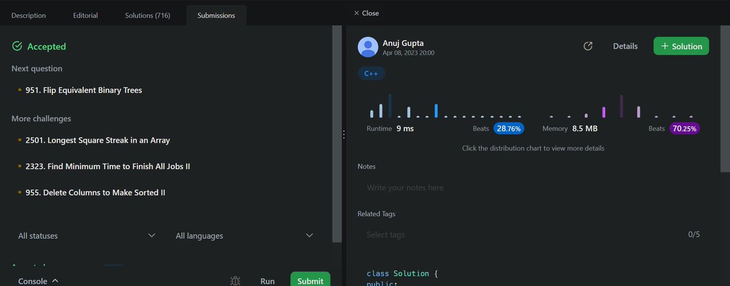Expand the All statuses dropdown

pos(87,236)
